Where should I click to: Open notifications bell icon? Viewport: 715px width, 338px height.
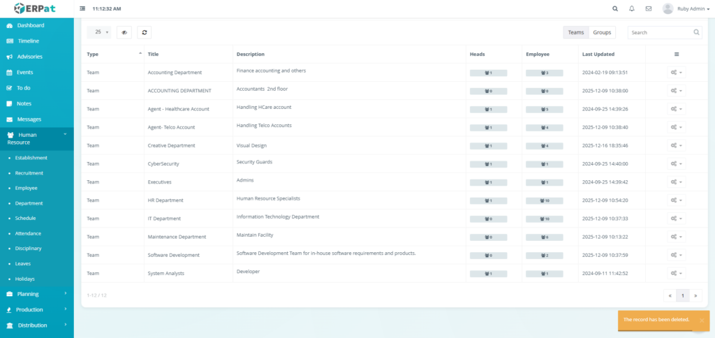pos(631,8)
